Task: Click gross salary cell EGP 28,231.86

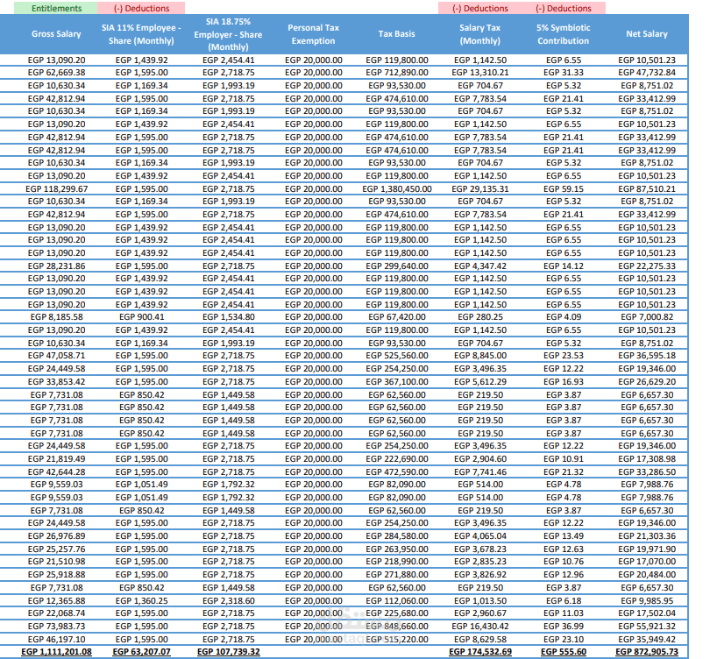Action: [x=56, y=266]
